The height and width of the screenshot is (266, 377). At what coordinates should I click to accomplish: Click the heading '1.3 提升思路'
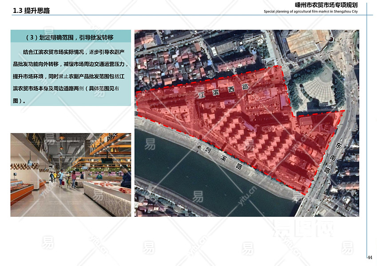tap(31, 11)
